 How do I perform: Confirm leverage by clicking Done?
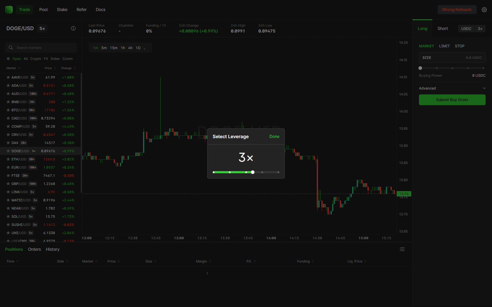pos(274,136)
